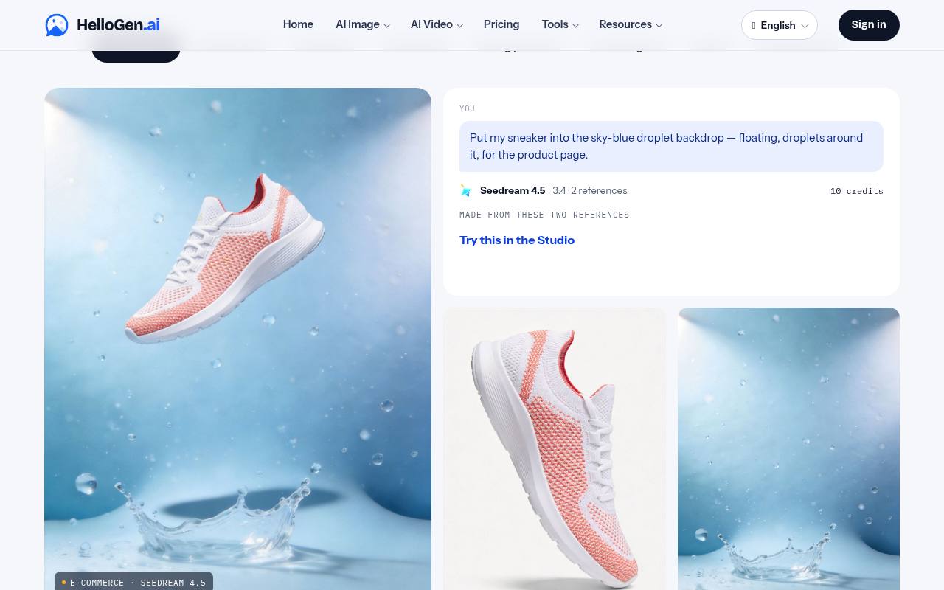Open the Tools menu
The image size is (944, 590).
pos(560,24)
